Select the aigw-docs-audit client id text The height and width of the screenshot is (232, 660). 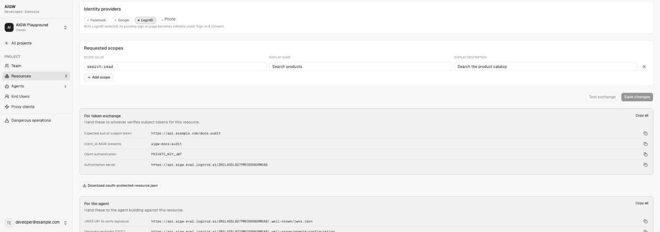[x=166, y=144]
